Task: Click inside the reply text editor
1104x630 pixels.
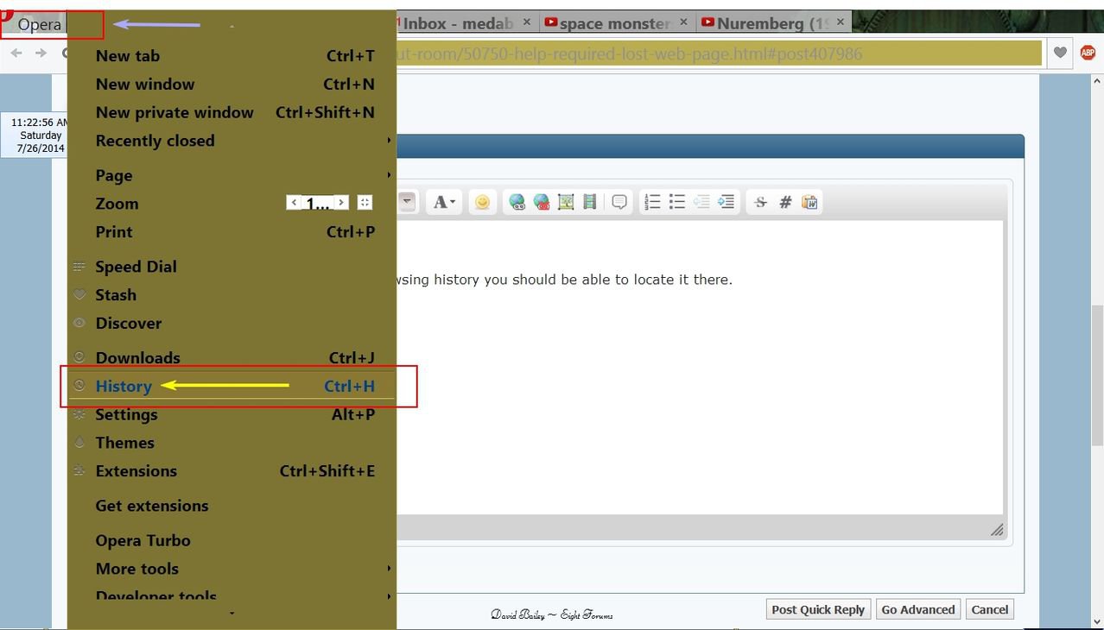Action: tap(700, 368)
